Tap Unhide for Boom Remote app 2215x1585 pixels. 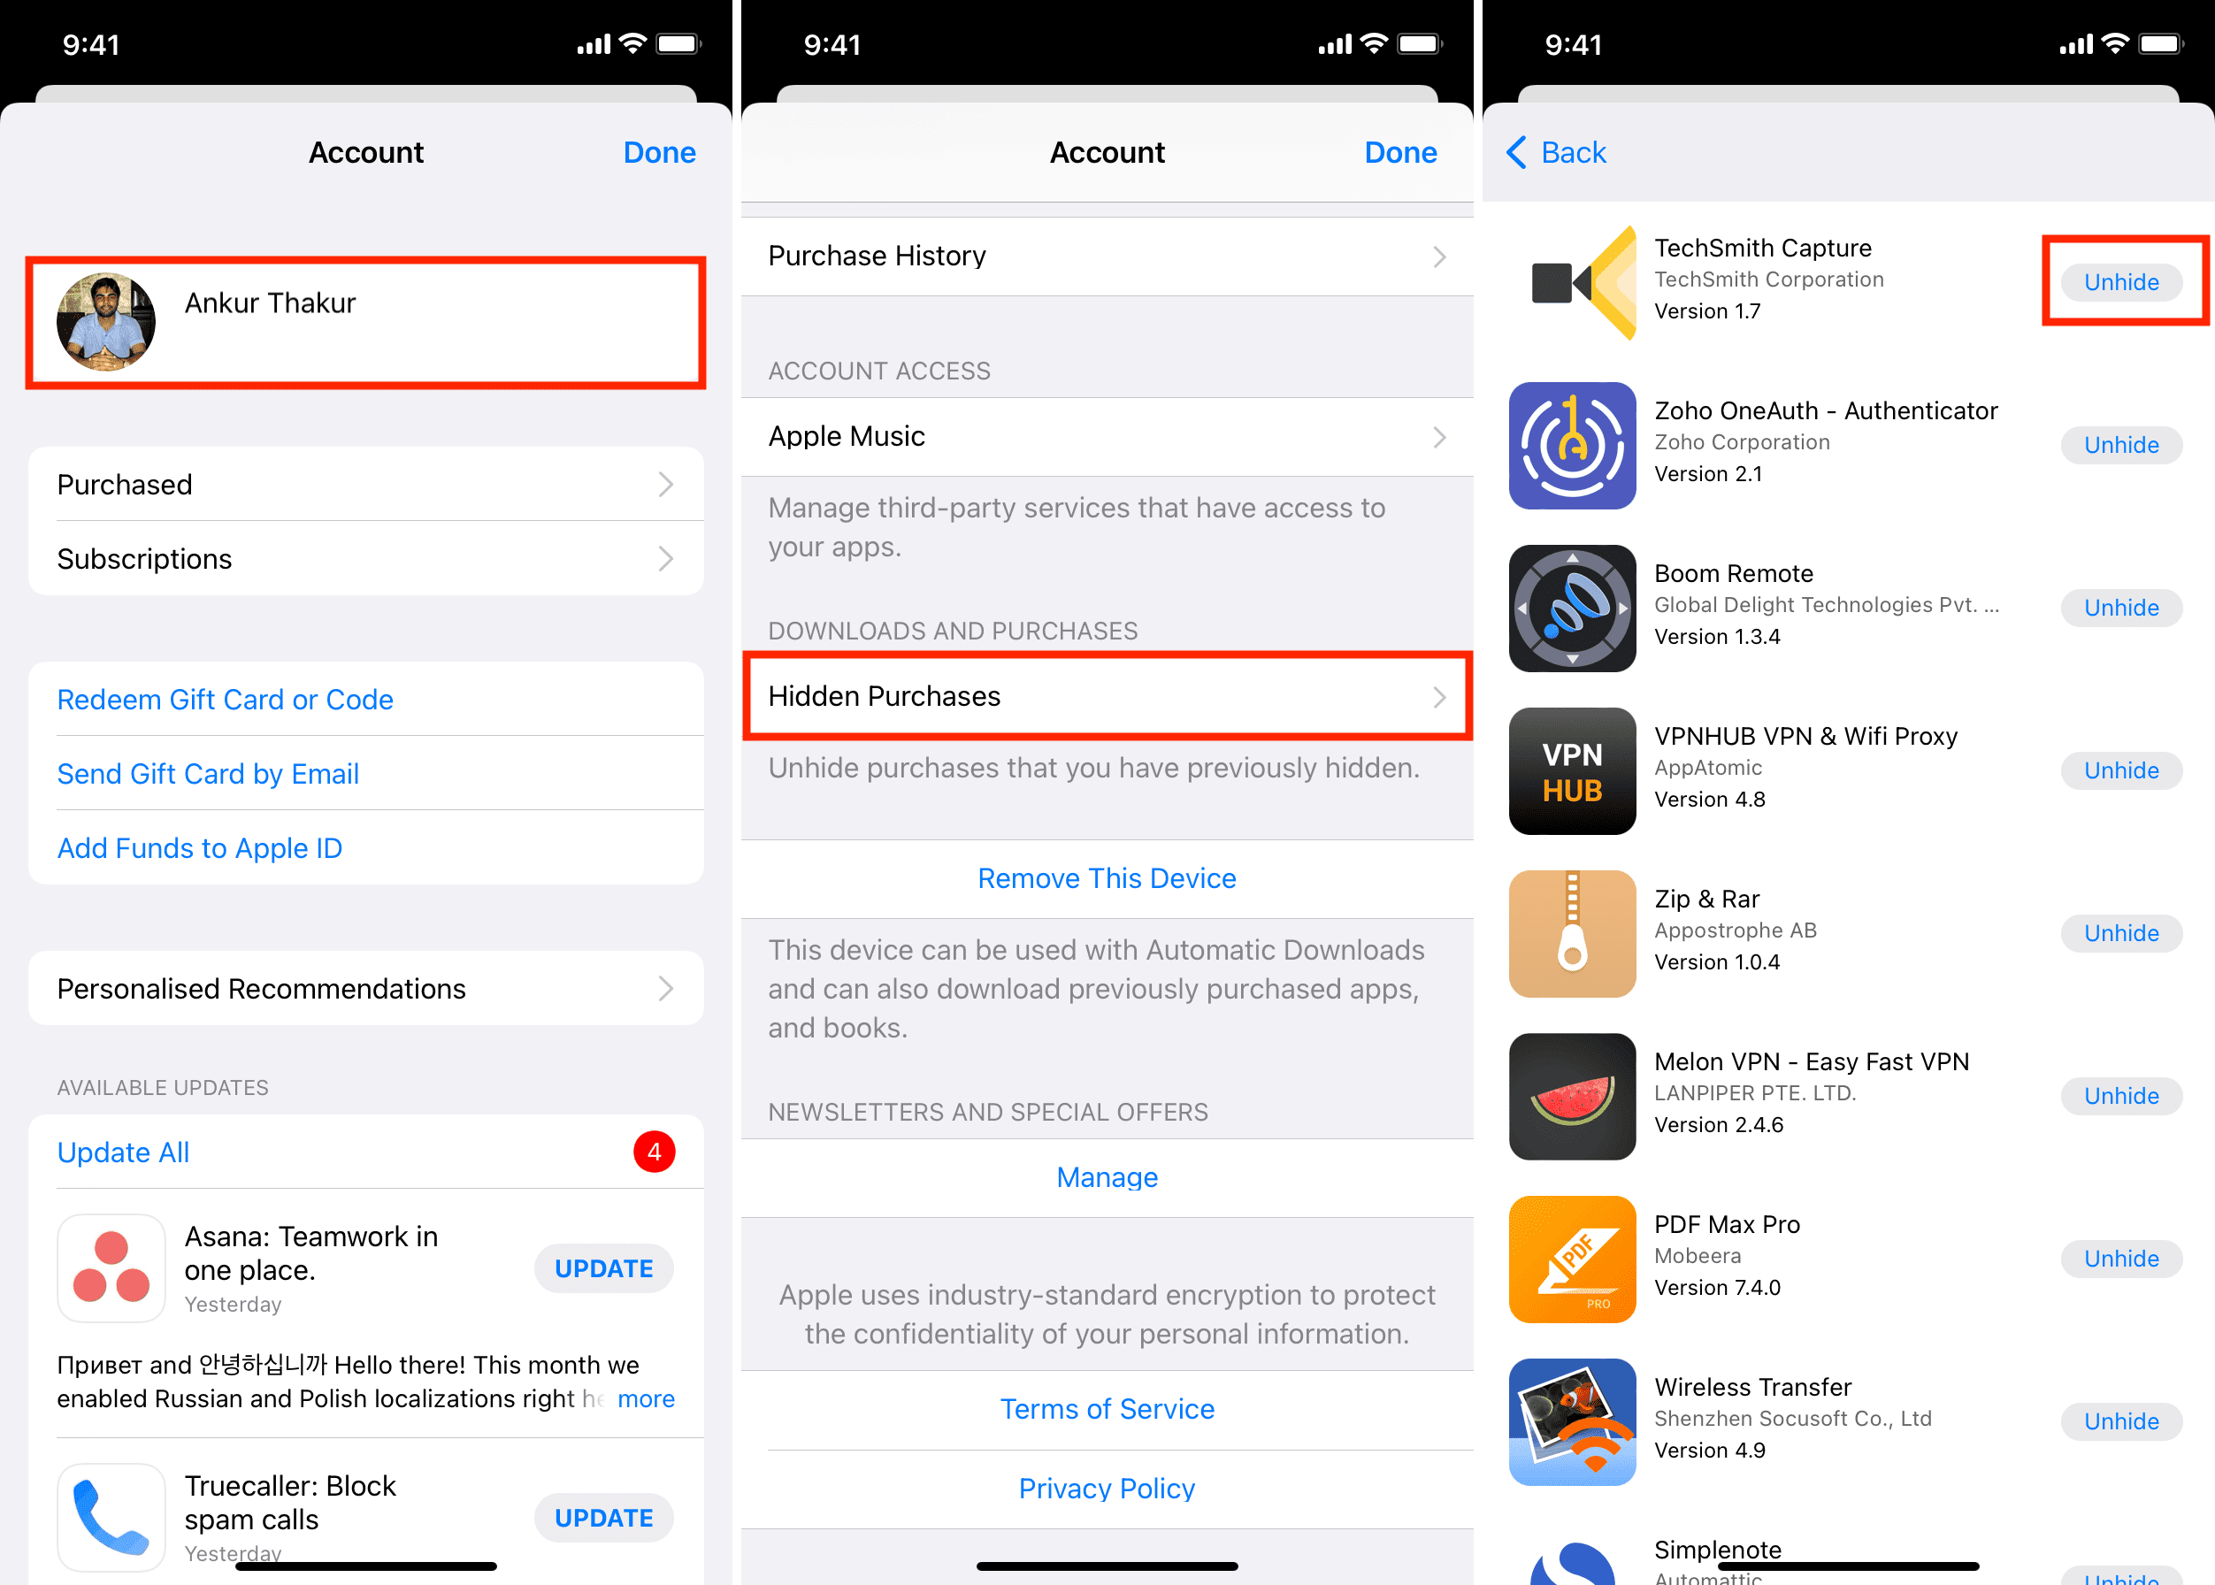[x=2119, y=608]
